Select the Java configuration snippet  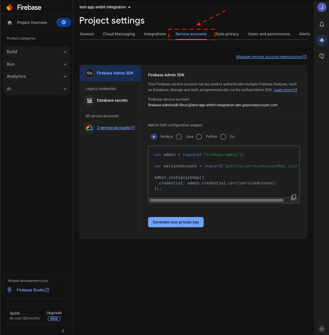point(179,137)
